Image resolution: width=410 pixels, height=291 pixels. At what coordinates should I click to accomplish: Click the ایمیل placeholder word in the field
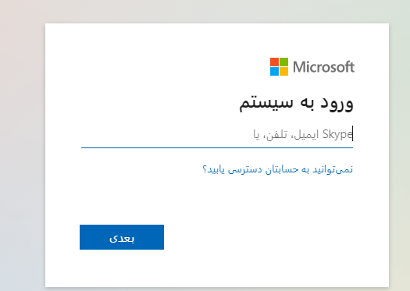tap(306, 135)
